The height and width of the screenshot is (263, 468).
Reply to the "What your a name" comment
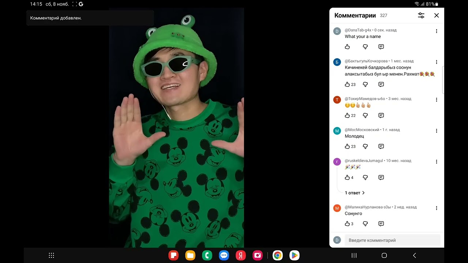click(x=381, y=47)
